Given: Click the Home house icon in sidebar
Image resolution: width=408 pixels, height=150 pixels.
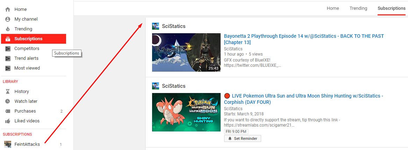Looking at the screenshot, I should pos(8,9).
